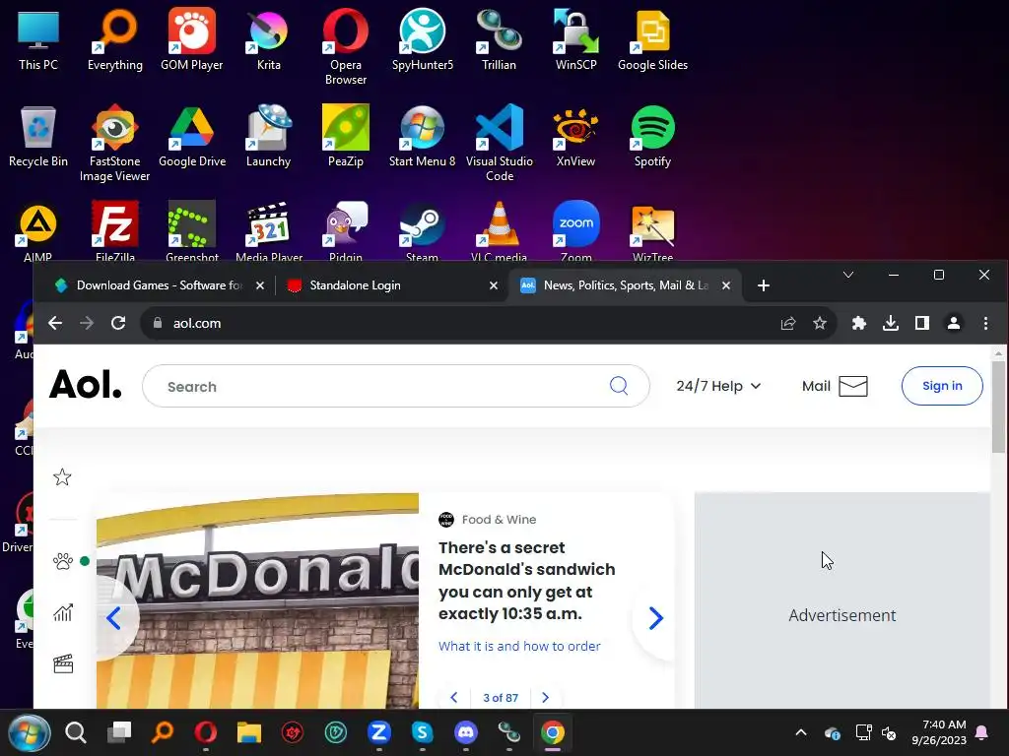Open Google Slides desktop shortcut

(652, 41)
